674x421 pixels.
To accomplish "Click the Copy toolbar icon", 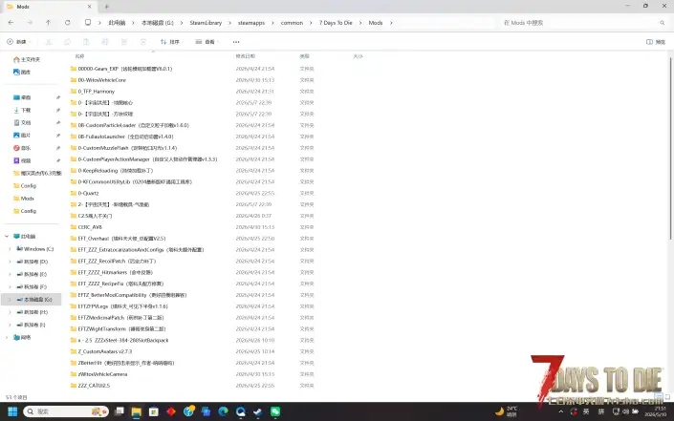I will 68,42.
